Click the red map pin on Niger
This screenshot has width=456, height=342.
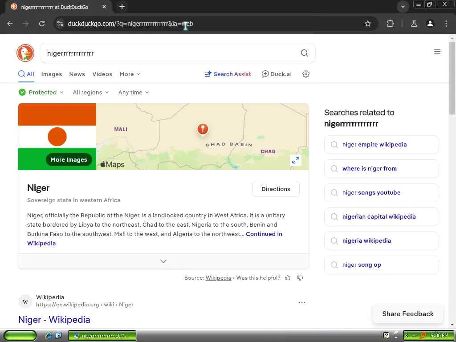pyautogui.click(x=203, y=129)
